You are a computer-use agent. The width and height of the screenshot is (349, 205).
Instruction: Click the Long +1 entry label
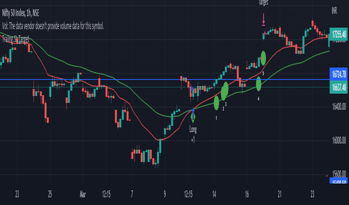193,134
